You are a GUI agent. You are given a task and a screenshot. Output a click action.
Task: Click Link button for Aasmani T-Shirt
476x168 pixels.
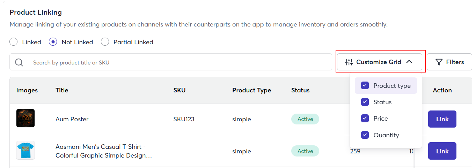[442, 151]
